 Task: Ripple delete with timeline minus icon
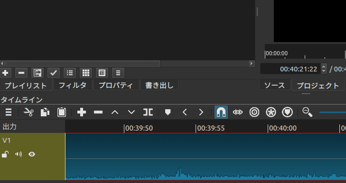point(98,112)
